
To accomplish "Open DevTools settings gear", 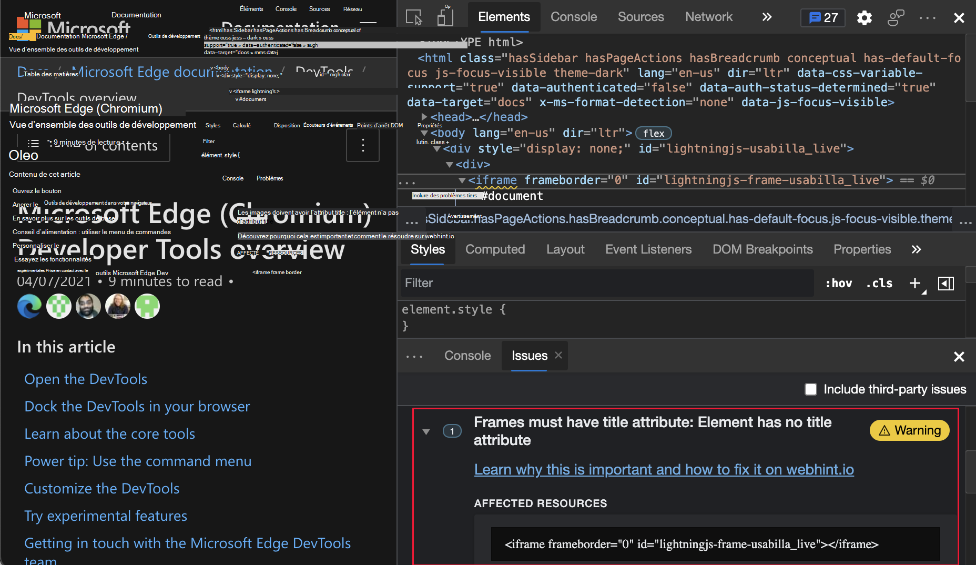I will [x=864, y=18].
